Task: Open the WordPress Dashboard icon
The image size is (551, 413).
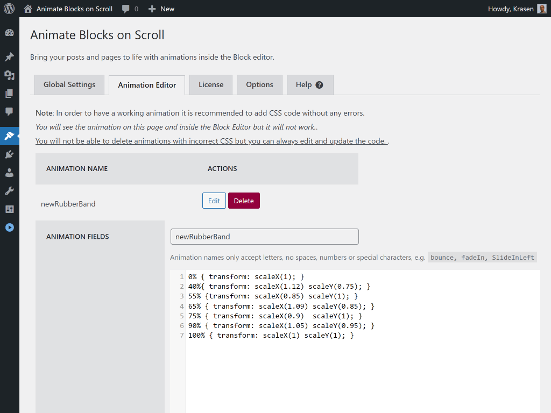Action: [9, 33]
